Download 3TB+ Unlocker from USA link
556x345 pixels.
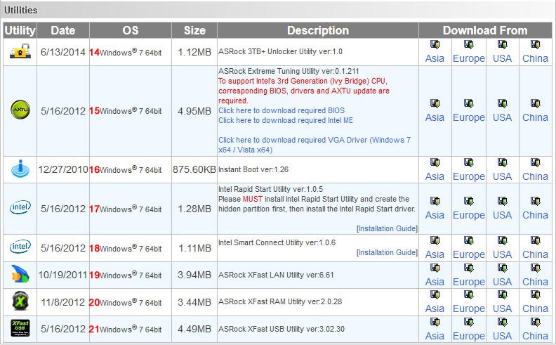[502, 58]
